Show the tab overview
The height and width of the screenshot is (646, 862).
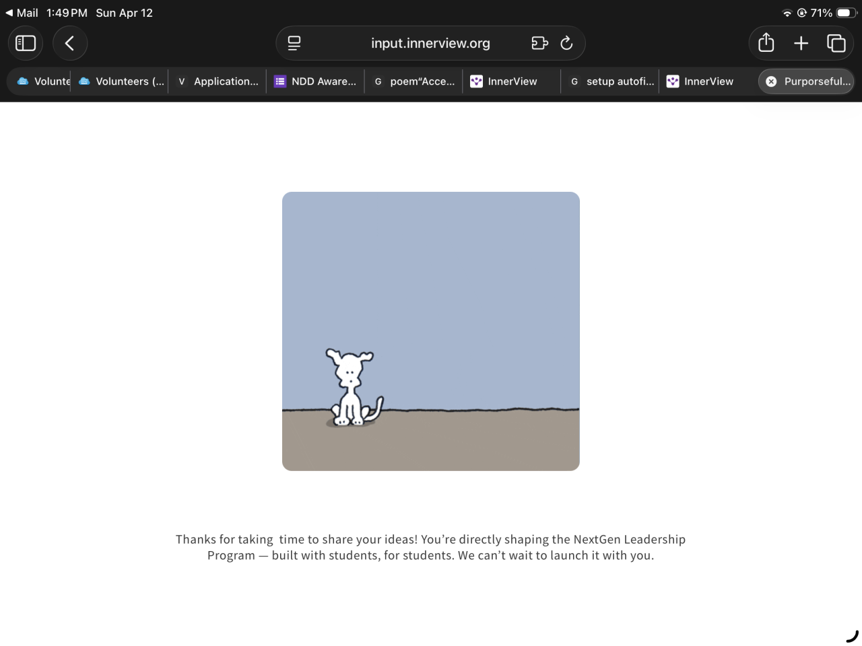tap(836, 43)
